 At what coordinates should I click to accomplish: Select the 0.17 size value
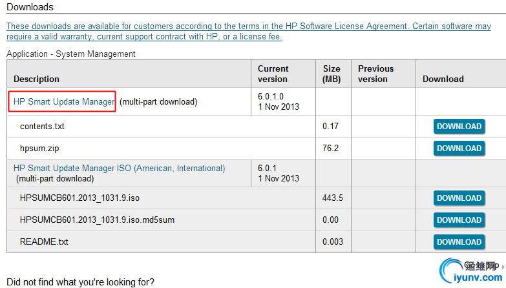(330, 126)
